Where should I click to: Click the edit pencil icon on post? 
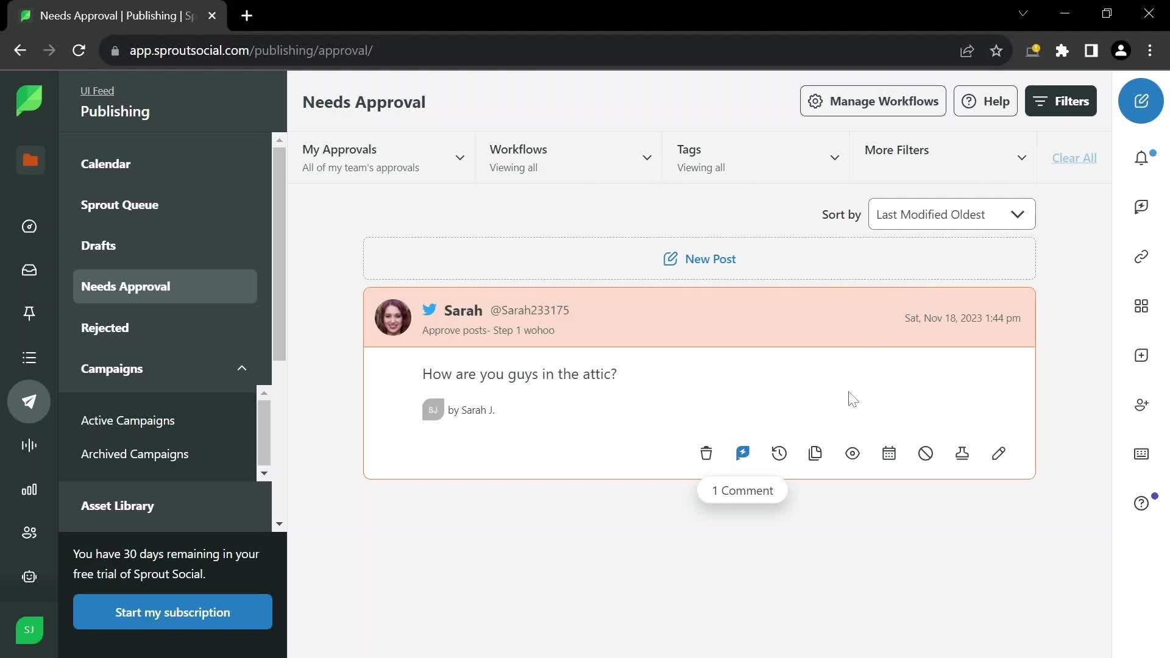pos(999,453)
